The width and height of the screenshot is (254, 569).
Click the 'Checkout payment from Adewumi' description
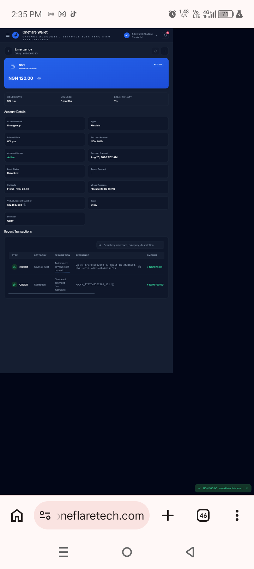[x=60, y=284]
